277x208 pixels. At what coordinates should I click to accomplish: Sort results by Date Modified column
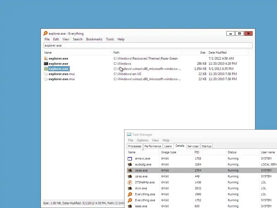point(228,53)
